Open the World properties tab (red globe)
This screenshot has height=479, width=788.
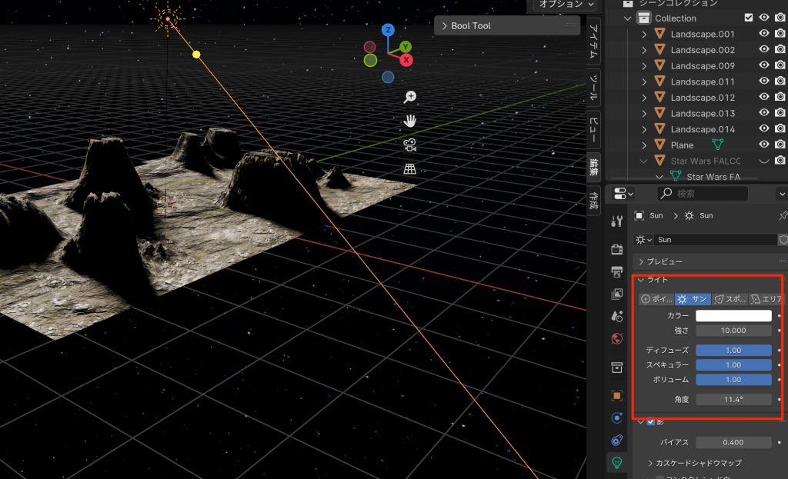point(616,338)
